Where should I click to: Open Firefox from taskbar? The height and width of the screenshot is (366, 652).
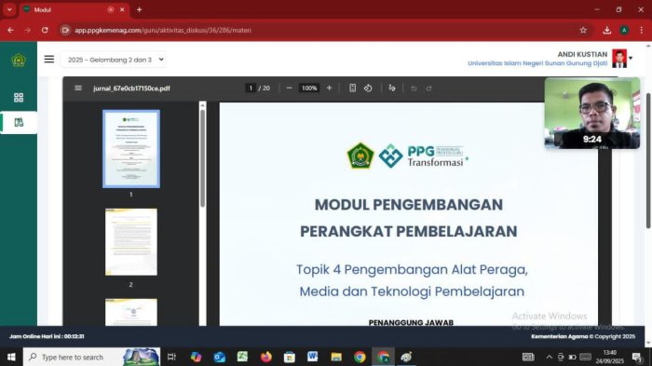[x=266, y=357]
